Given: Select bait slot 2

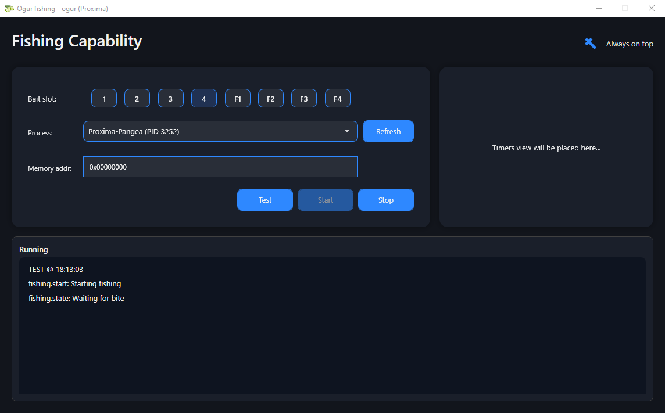Looking at the screenshot, I should (x=137, y=99).
